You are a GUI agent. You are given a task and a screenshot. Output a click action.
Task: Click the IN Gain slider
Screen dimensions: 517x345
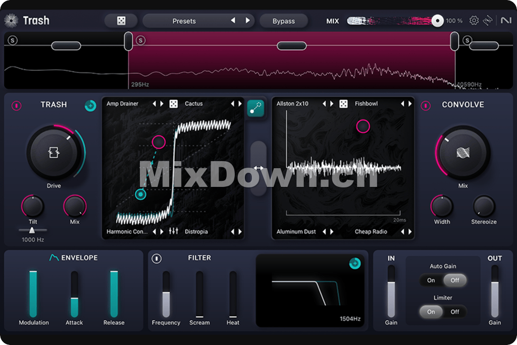pos(391,291)
